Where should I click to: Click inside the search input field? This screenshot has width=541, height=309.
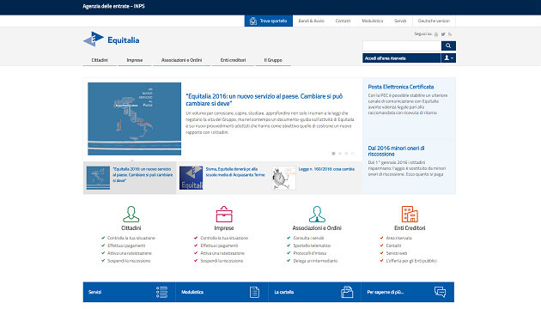tap(402, 45)
